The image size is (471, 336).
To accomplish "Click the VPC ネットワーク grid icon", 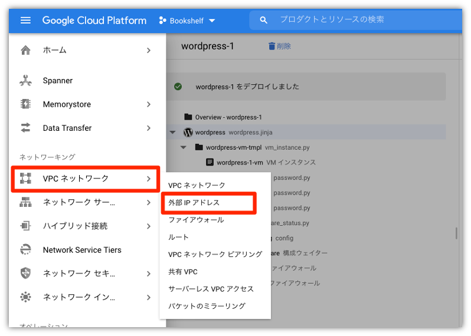I will tap(25, 178).
